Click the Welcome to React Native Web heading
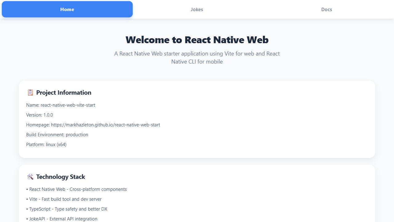Image resolution: width=394 pixels, height=222 pixels. tap(197, 40)
